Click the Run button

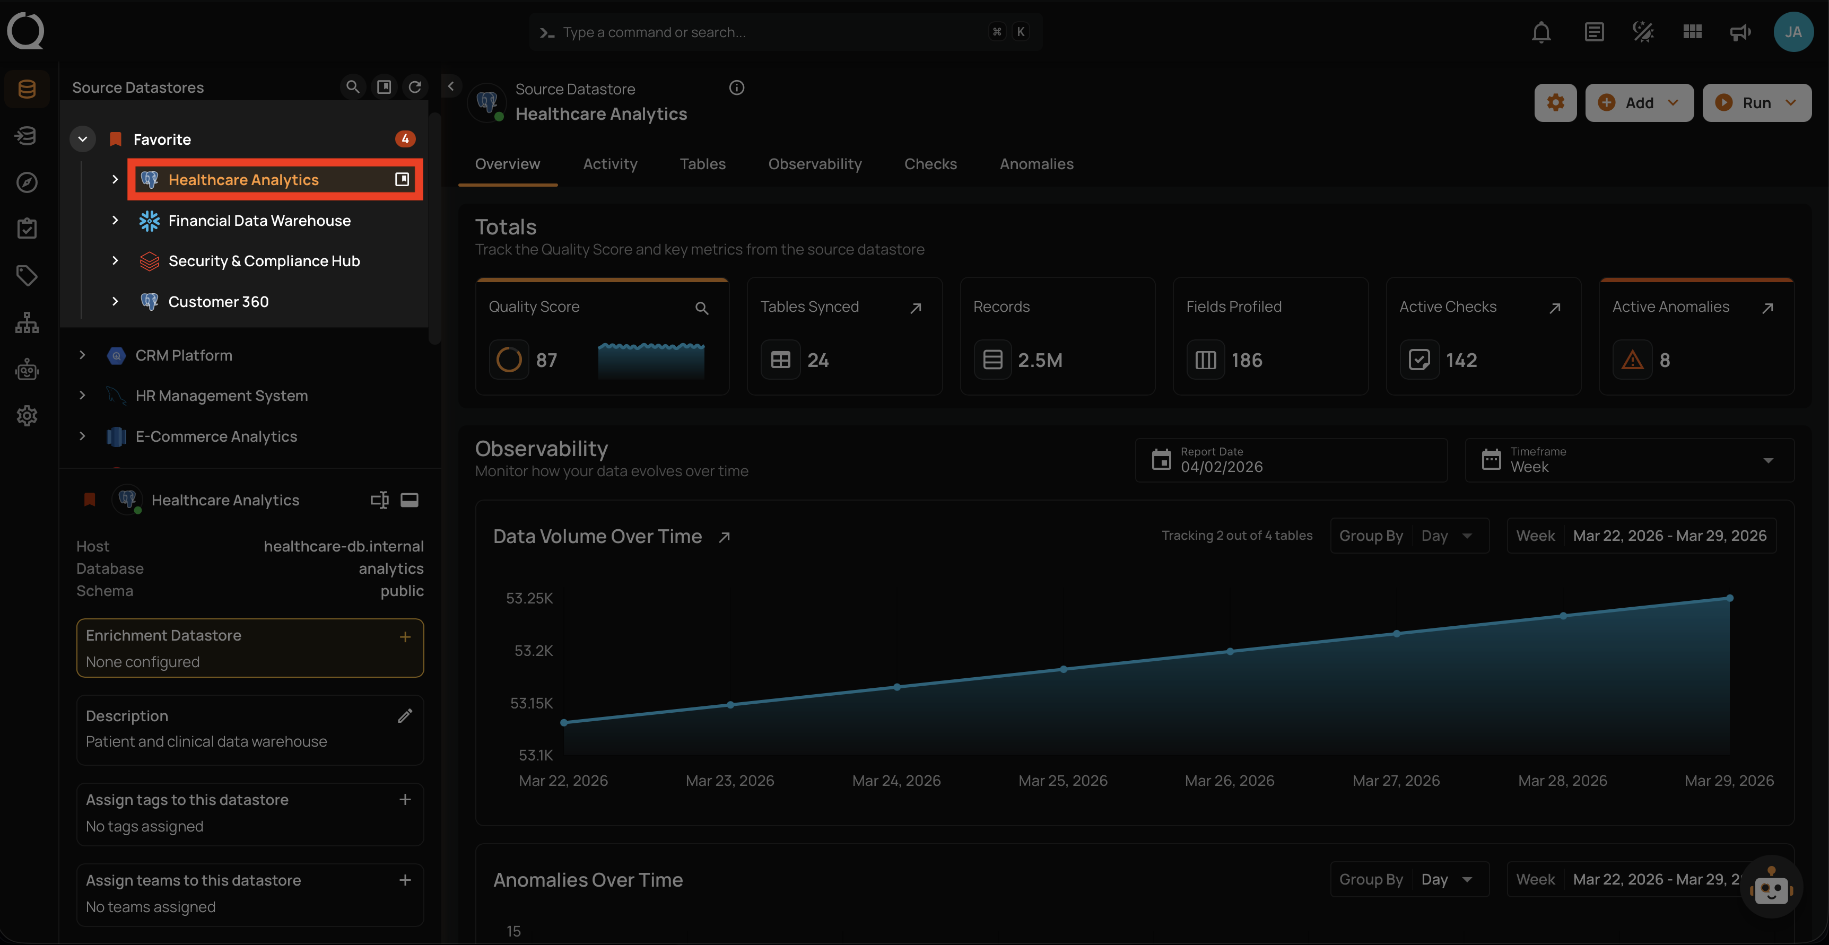point(1756,102)
